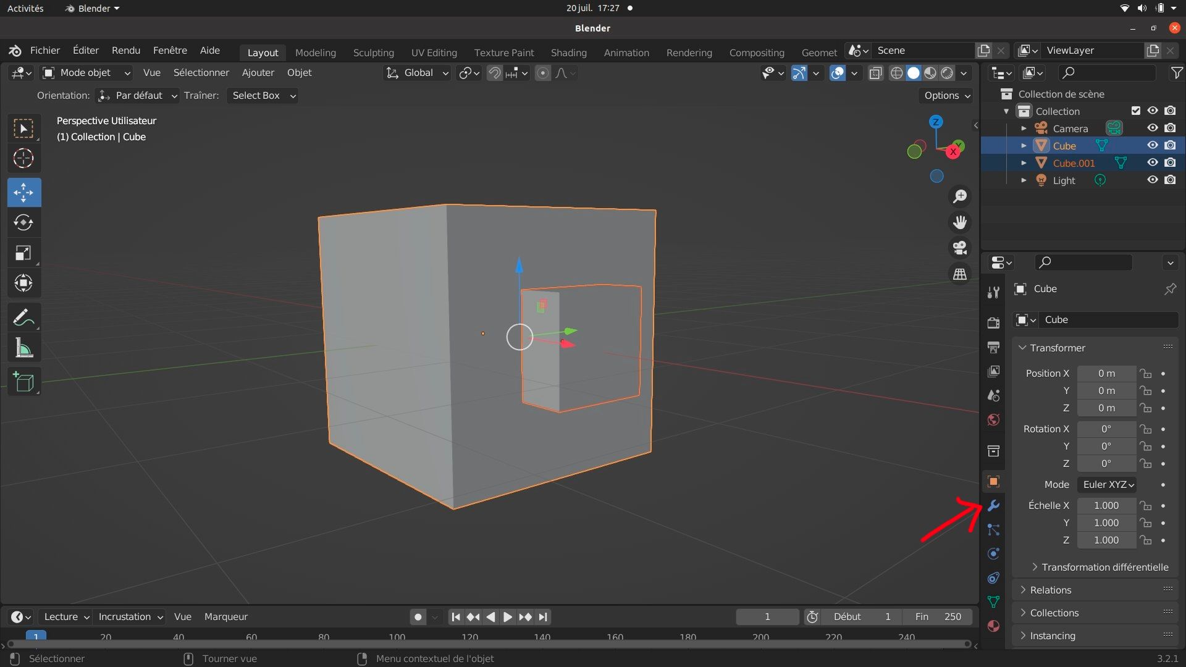Click the Échelle X value field
The width and height of the screenshot is (1186, 667).
click(1106, 506)
